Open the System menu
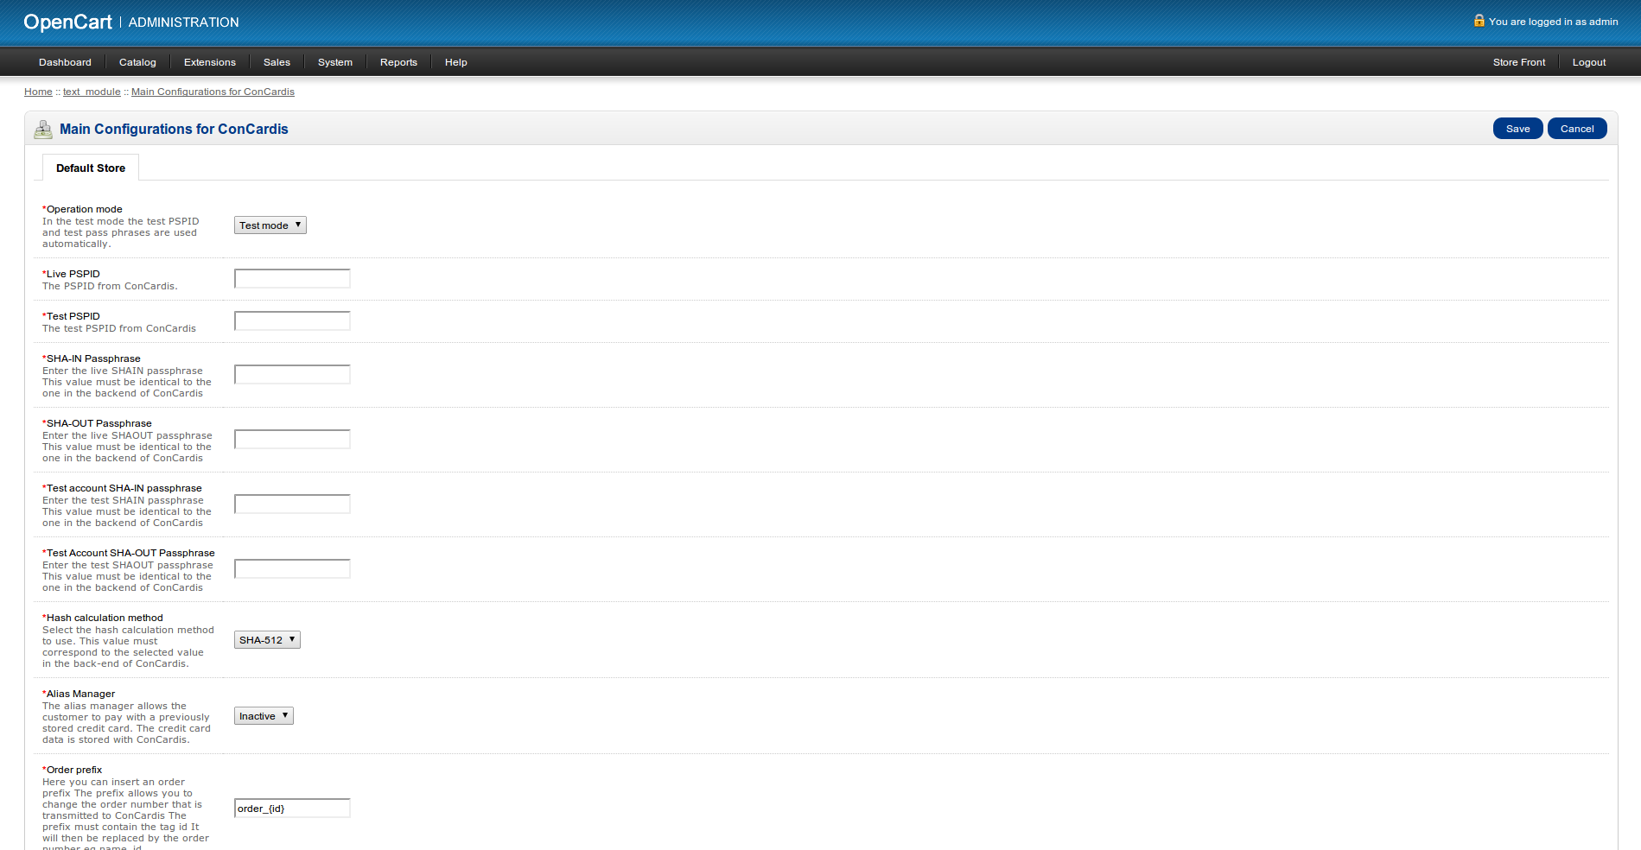 pos(334,62)
